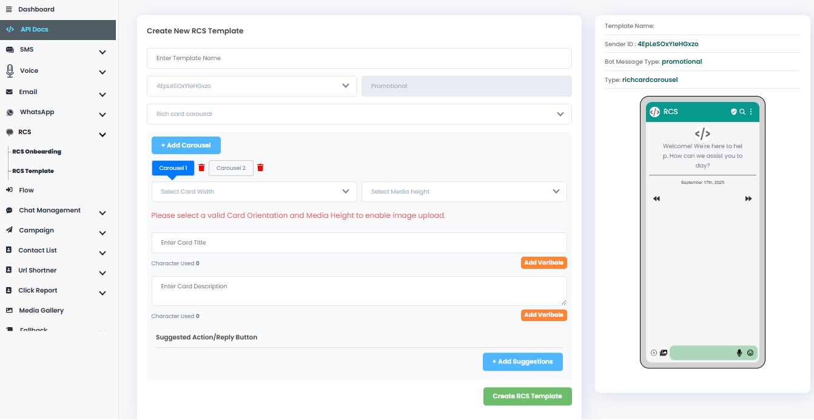814x420 pixels.
Task: Open API Docs via its code icon
Action: [10, 29]
